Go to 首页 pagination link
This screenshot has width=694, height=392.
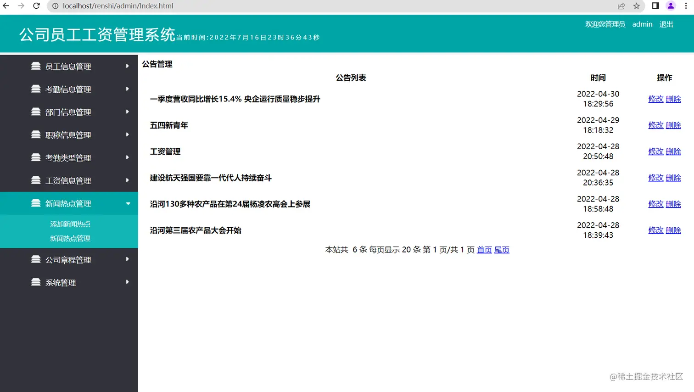(x=484, y=249)
